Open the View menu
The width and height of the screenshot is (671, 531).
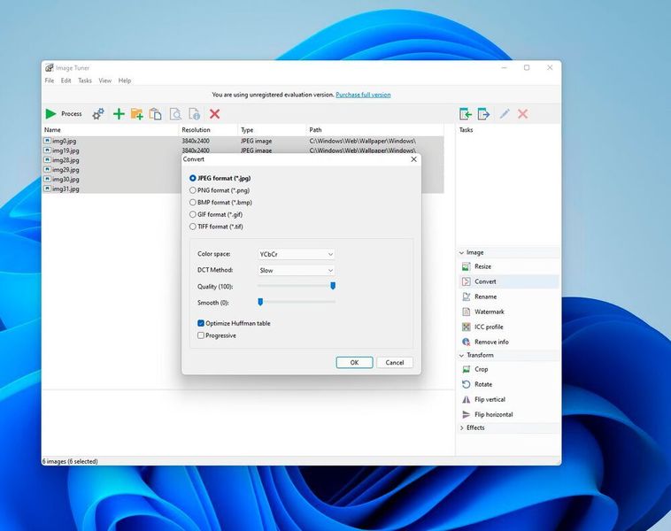point(104,81)
